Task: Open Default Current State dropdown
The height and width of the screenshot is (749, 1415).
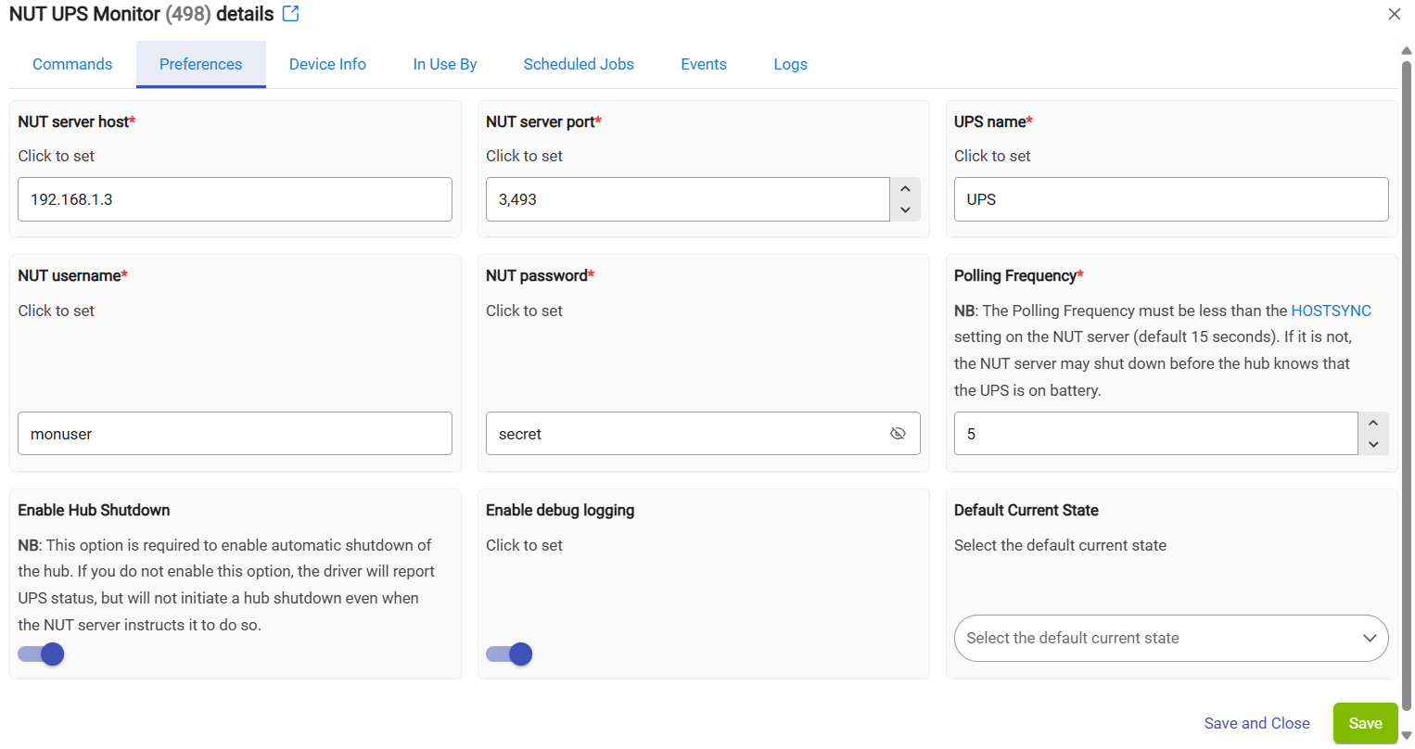Action: click(1171, 638)
